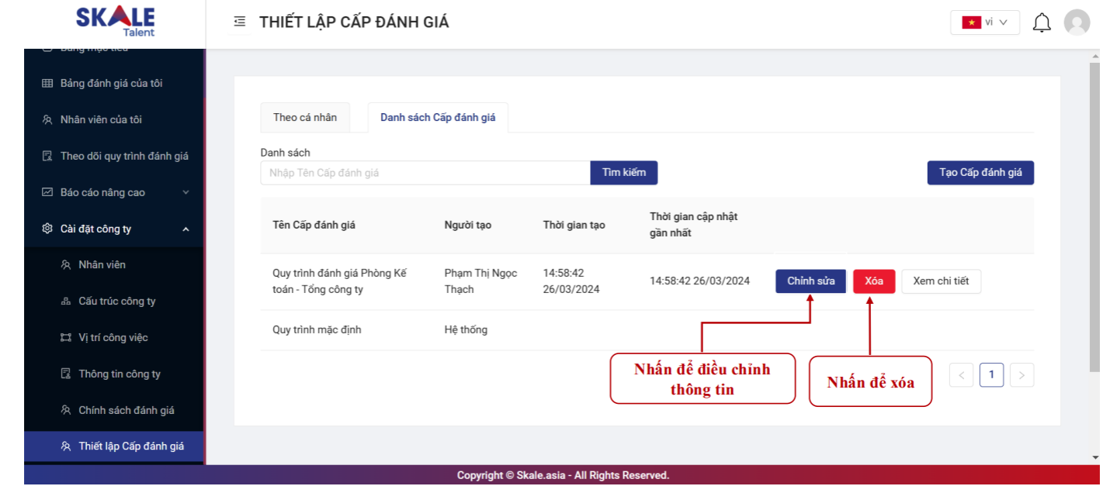Open Cấu trúc công ty page
1110x493 pixels.
click(116, 301)
